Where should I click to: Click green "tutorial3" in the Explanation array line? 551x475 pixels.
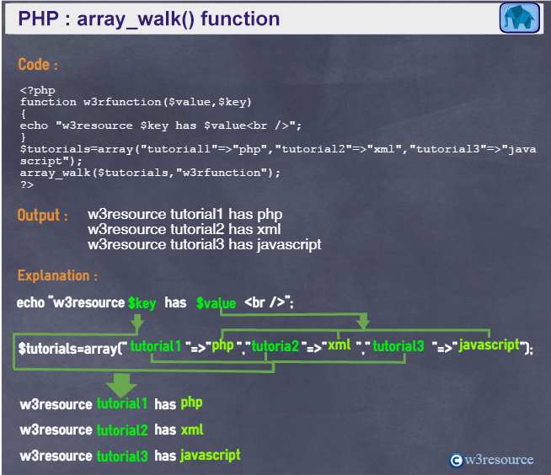click(x=399, y=346)
